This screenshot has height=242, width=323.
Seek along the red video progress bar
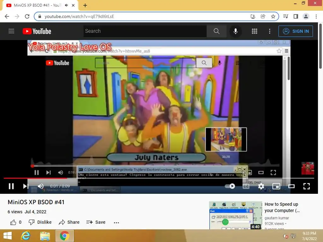tap(159, 178)
